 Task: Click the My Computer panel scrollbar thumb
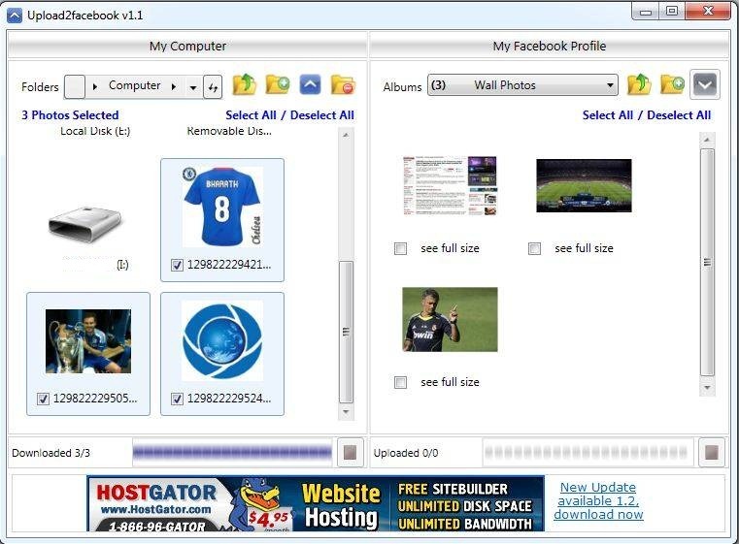point(346,333)
